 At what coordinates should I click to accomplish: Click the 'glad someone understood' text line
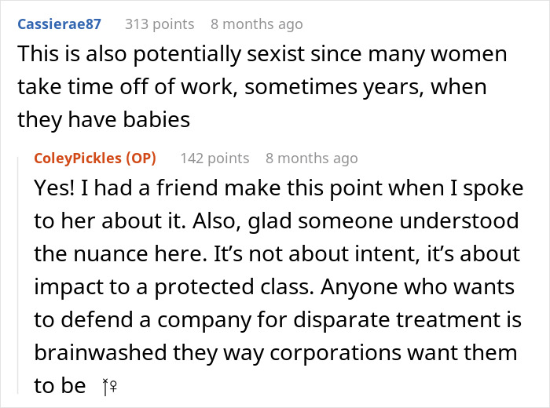275,221
